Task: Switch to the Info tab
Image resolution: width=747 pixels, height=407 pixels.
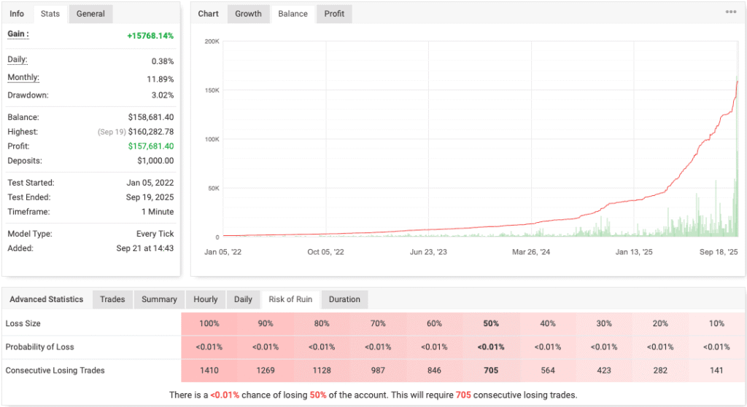Action: click(x=17, y=14)
